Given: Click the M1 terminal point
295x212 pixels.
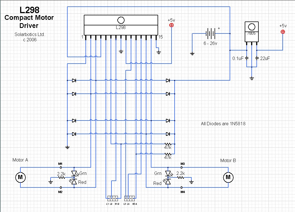Looking at the screenshot, I should [61, 167].
